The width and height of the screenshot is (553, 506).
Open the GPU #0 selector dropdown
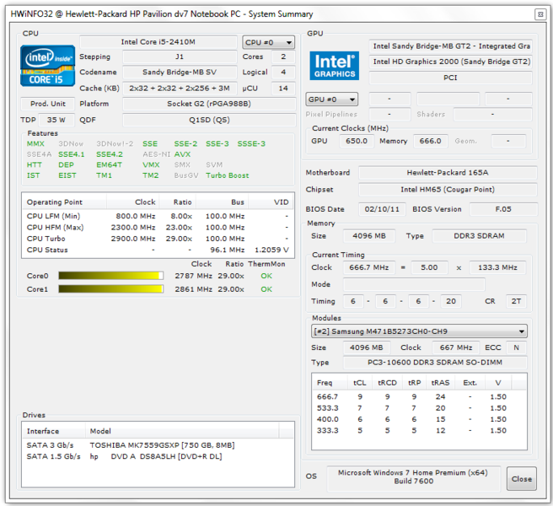(331, 100)
